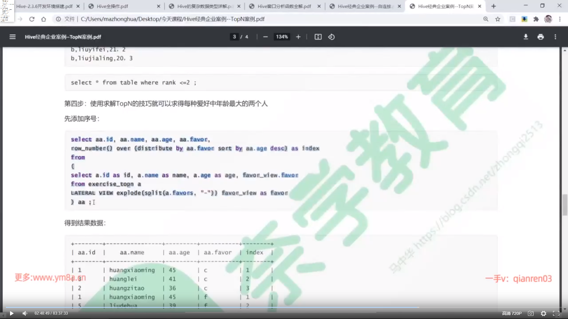Rotate the PDF counterclockwise
Viewport: 568px width, 319px height.
click(x=331, y=37)
